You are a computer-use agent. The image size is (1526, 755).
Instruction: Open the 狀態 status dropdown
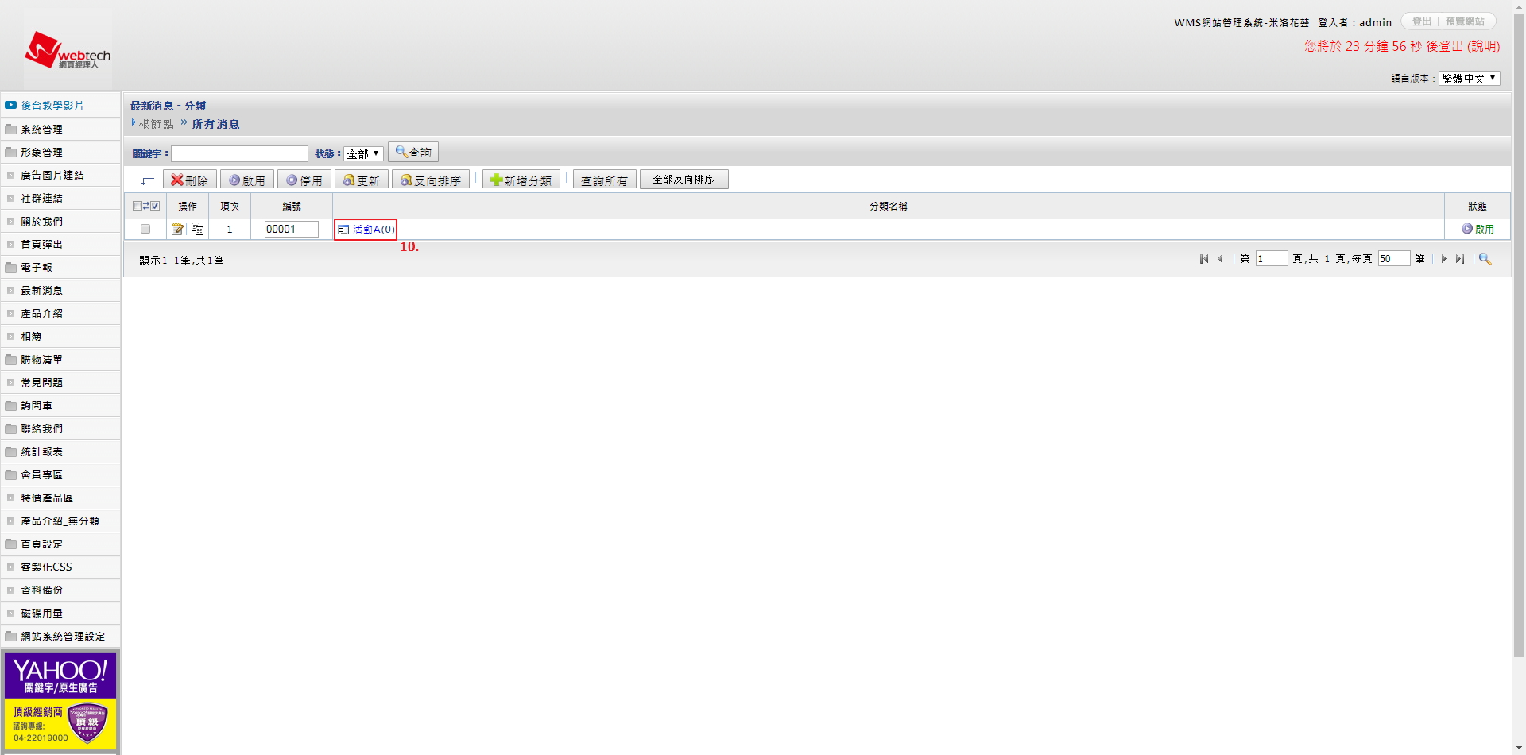click(363, 154)
